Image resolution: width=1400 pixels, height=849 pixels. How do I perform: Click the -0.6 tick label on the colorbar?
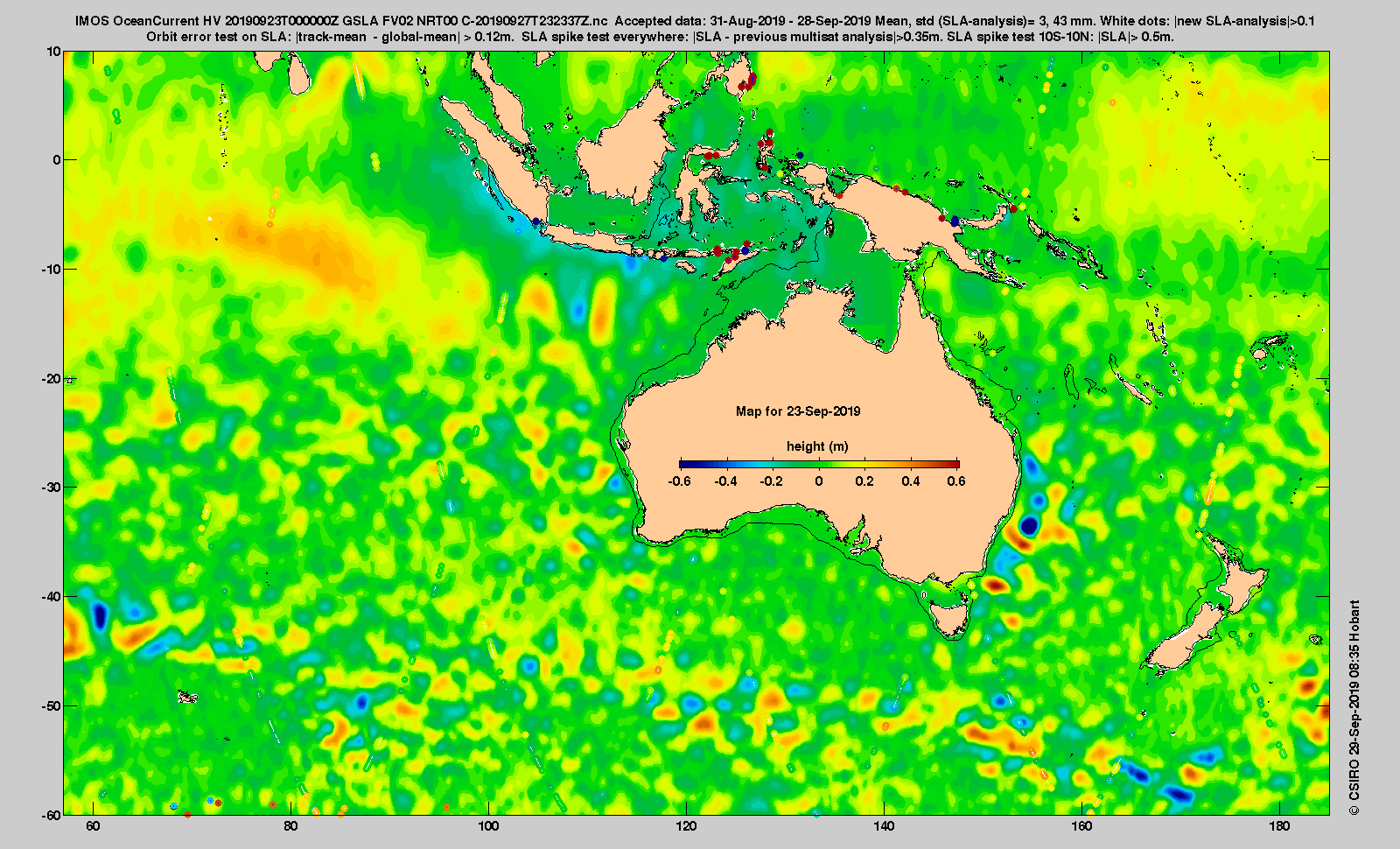click(x=679, y=481)
